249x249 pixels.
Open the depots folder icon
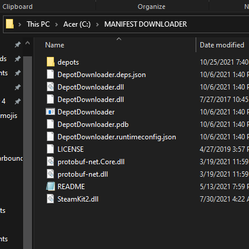tap(50, 62)
